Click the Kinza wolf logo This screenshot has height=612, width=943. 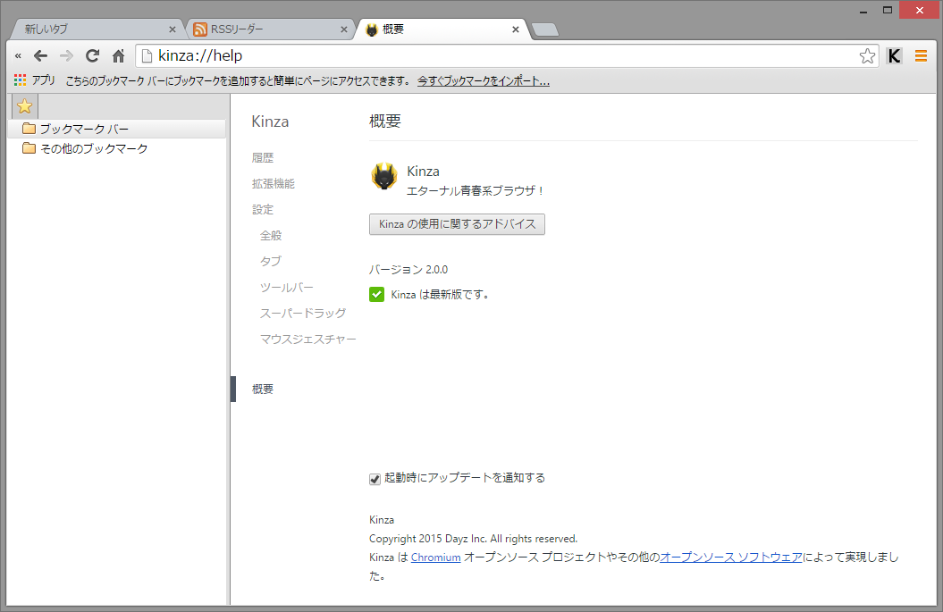click(383, 177)
